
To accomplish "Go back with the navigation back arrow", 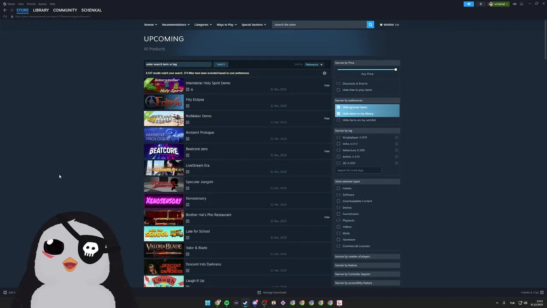I will 5,10.
